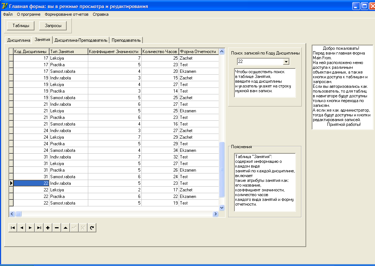Delete current record with minus button
375x266 pixels.
[57, 228]
